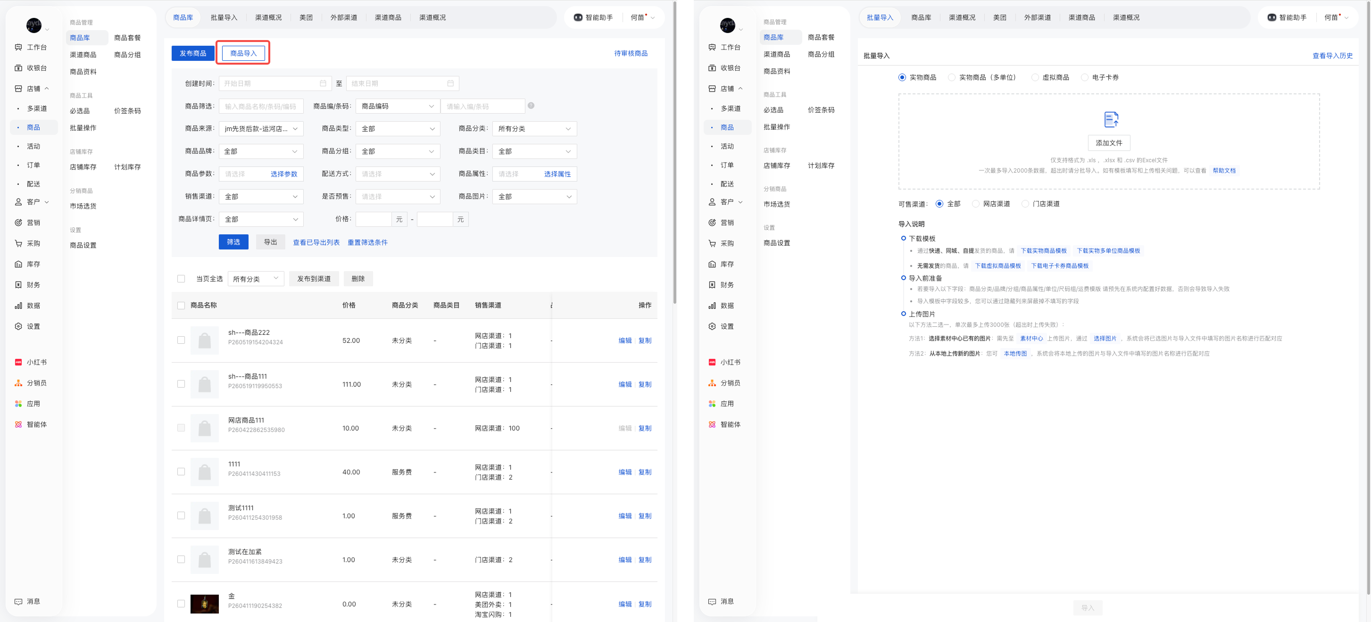Switch to 渠道商品 tab in left window
Image resolution: width=1371 pixels, height=622 pixels.
[x=388, y=17]
